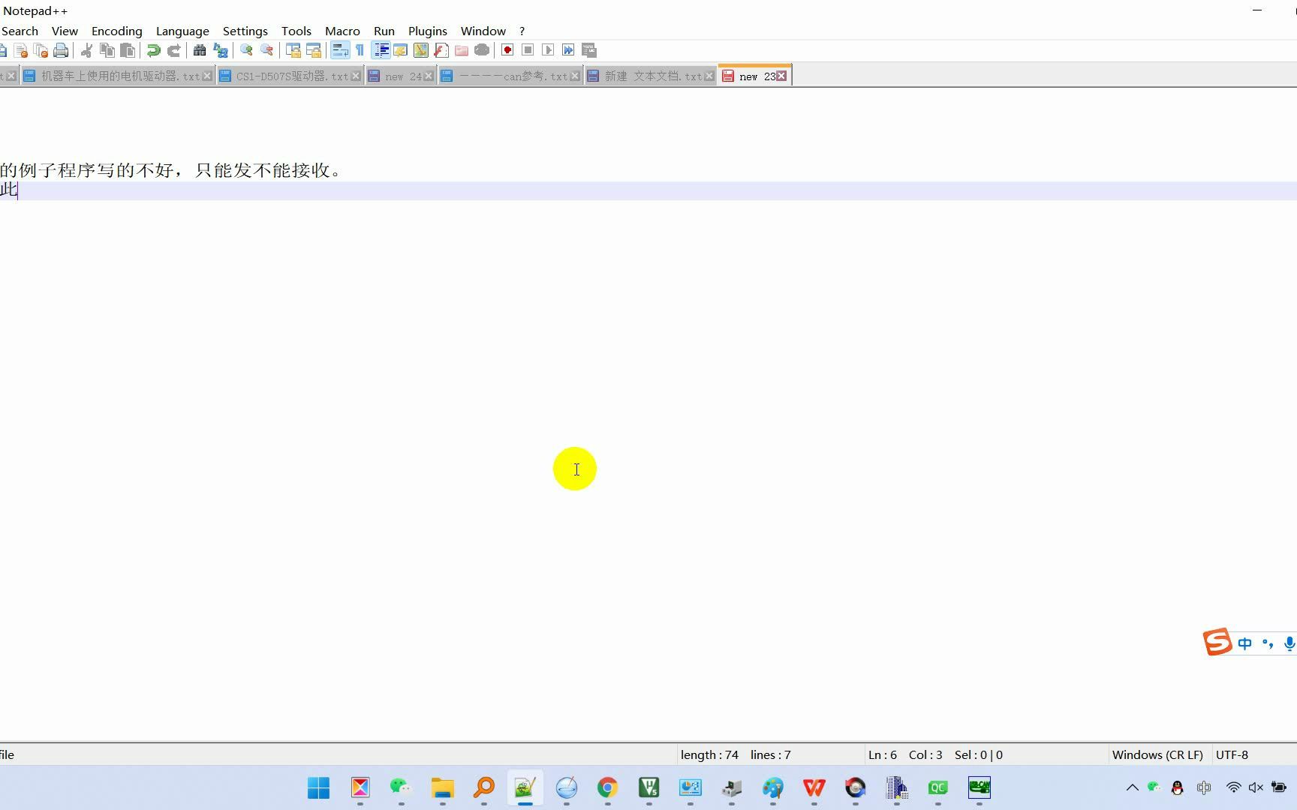Viewport: 1297px width, 810px height.
Task: Open the Sogou voice input microphone
Action: (x=1290, y=643)
